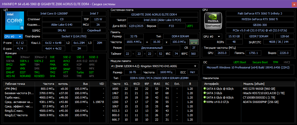The image size is (297, 125).
Task: Click the green status icon for MSI S270
Action: coord(205,88)
